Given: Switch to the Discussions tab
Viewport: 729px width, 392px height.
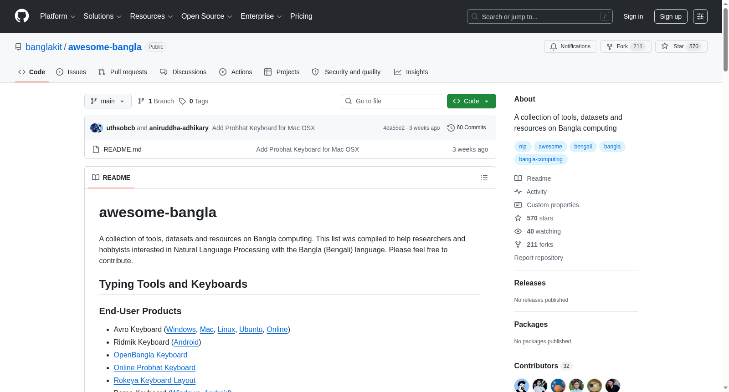Looking at the screenshot, I should pyautogui.click(x=183, y=72).
